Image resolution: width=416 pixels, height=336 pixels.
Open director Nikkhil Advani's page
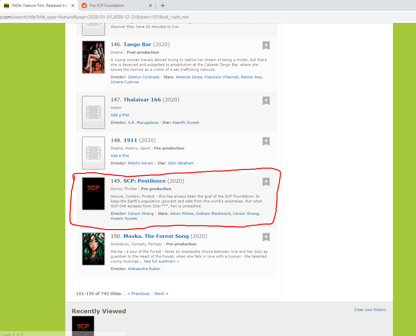click(141, 163)
